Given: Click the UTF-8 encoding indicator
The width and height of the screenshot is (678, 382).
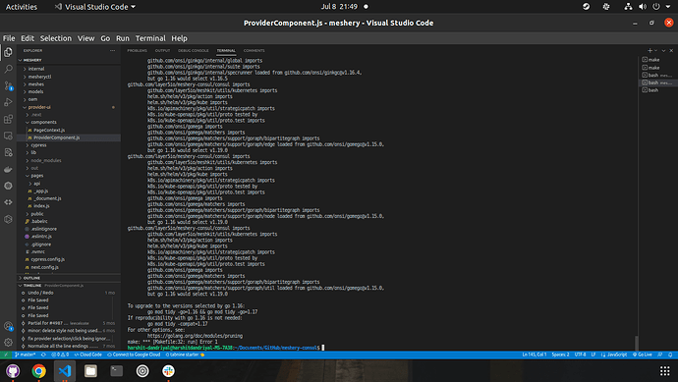Looking at the screenshot, I should [581, 355].
